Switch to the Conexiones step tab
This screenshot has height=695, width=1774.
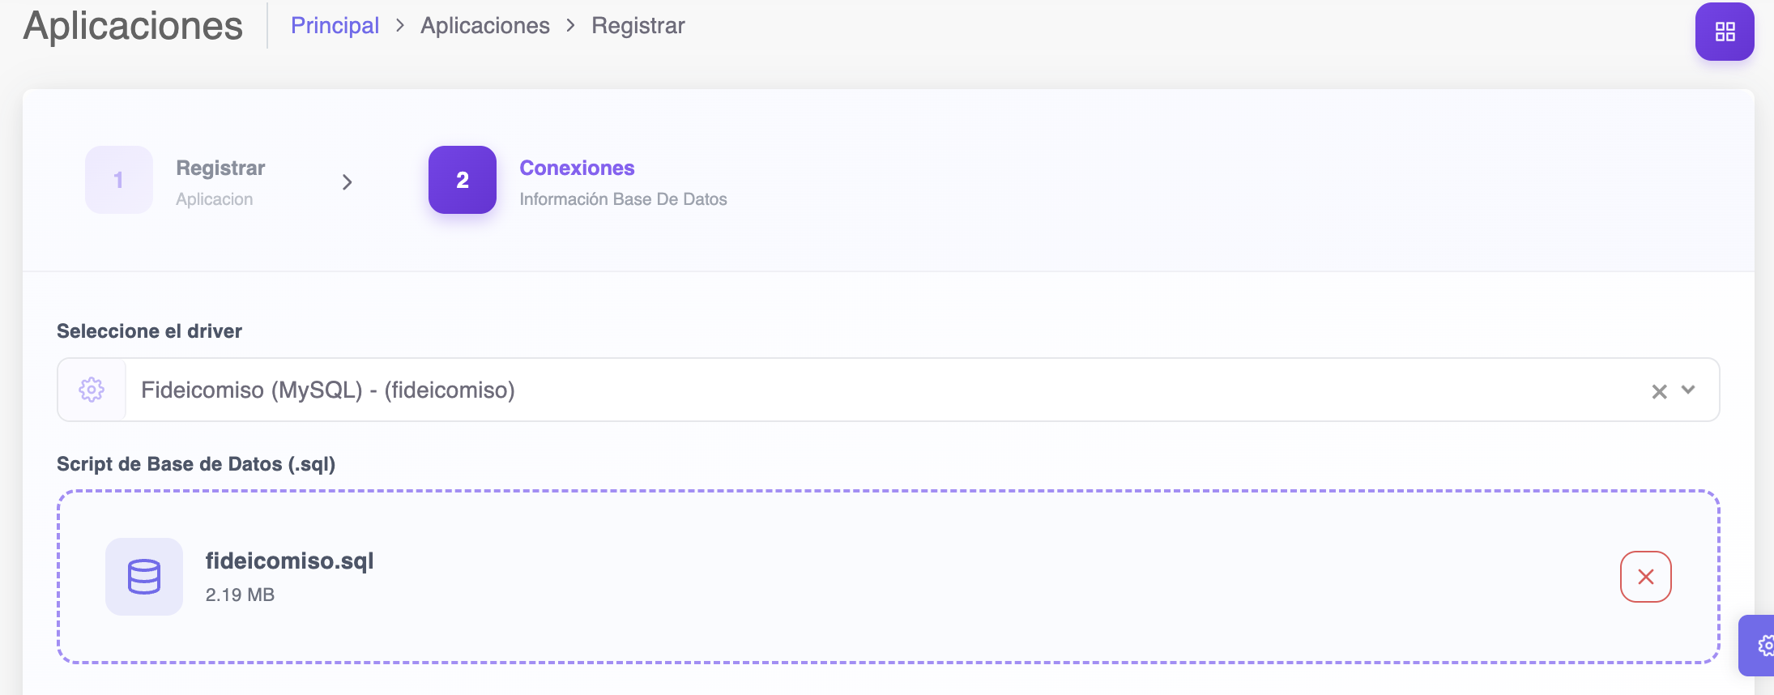[x=577, y=168]
